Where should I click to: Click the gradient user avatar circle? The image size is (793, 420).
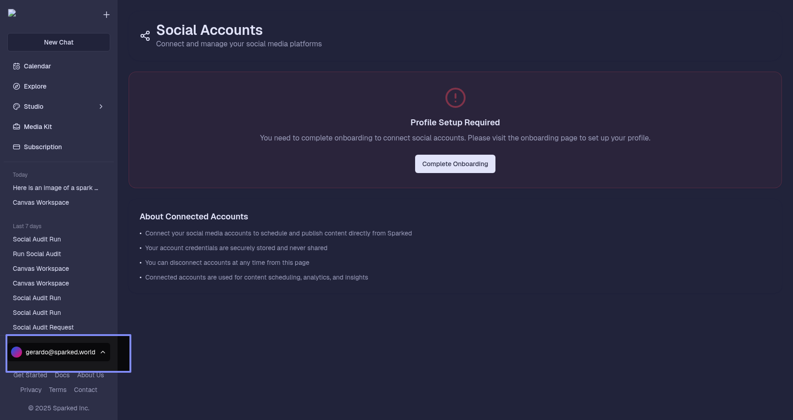pos(17,352)
